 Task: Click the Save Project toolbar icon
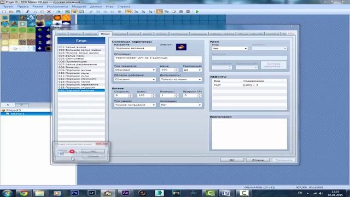[x=18, y=11]
